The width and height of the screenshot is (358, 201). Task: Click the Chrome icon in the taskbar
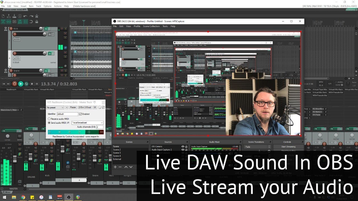click(23, 197)
